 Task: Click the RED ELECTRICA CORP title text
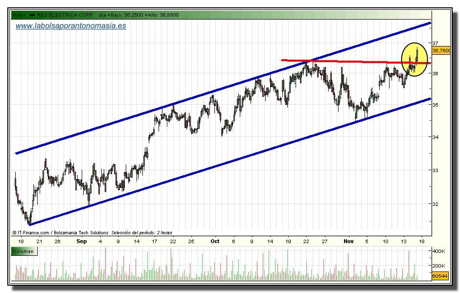(65, 15)
